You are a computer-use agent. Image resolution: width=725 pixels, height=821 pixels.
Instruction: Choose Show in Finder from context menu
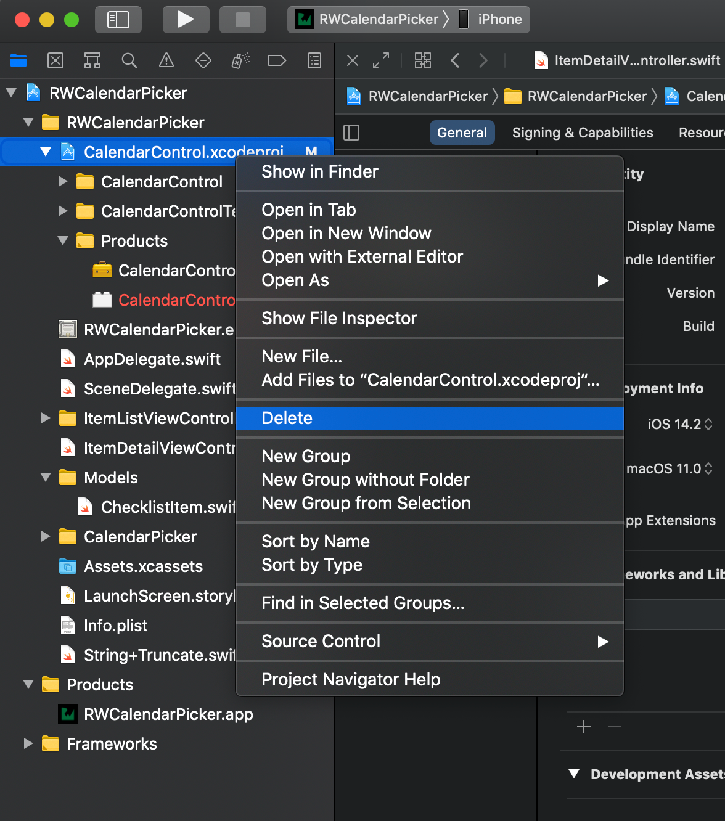[x=430, y=172]
